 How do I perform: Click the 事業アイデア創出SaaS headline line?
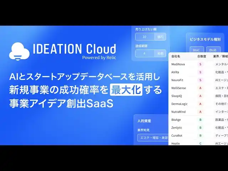(x=61, y=103)
